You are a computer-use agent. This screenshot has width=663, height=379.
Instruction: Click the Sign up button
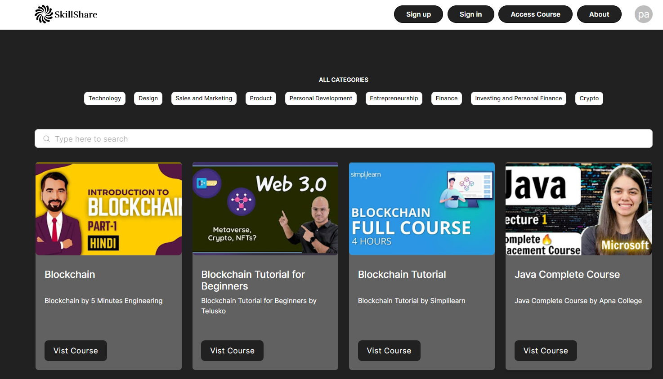(418, 14)
